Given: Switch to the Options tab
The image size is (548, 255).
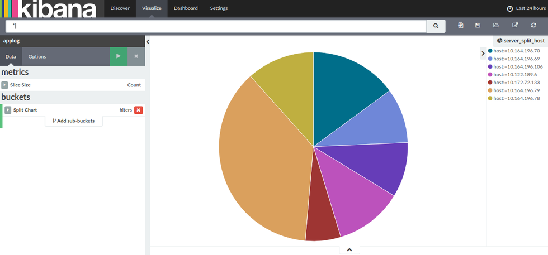Looking at the screenshot, I should 37,56.
